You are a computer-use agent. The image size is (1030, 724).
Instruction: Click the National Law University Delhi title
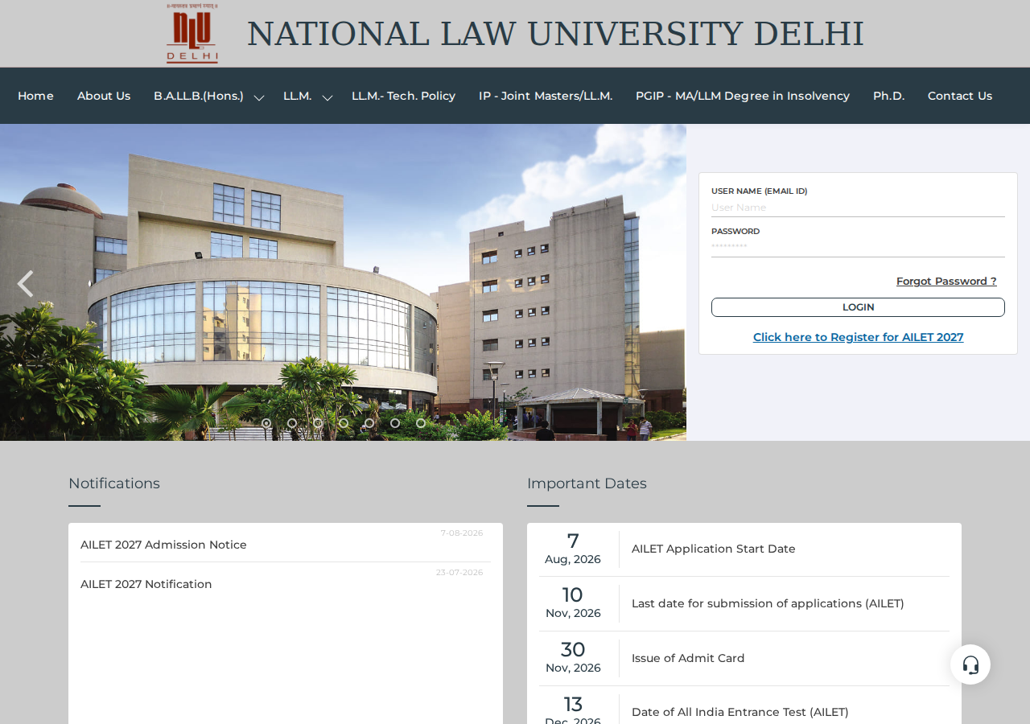pos(555,34)
